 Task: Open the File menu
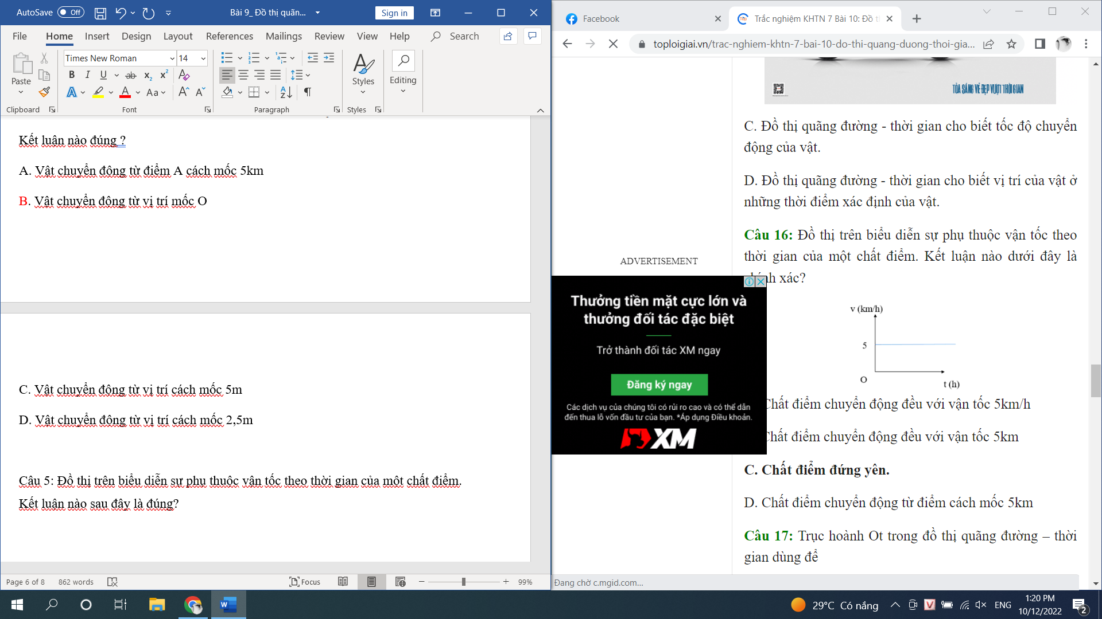tap(20, 36)
